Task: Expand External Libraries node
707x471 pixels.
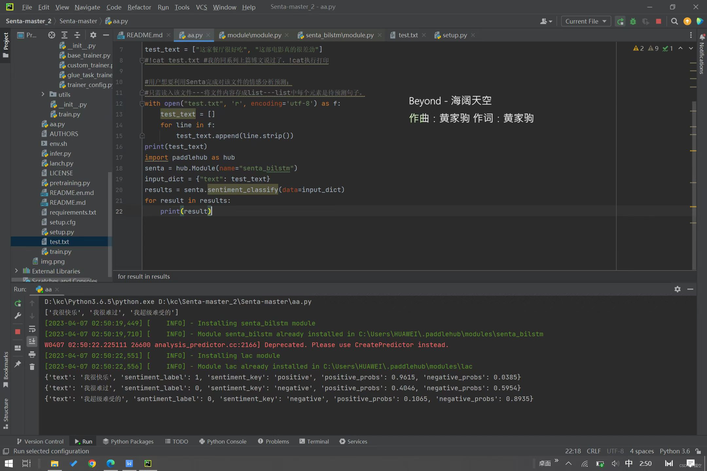Action: click(x=16, y=271)
